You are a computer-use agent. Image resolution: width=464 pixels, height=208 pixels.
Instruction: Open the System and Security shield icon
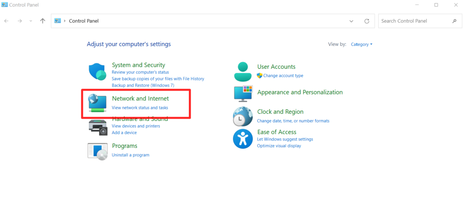(98, 72)
